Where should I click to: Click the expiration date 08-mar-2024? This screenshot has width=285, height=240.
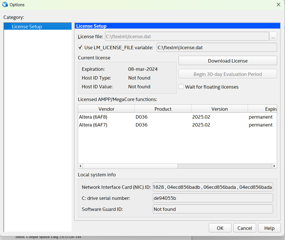[x=143, y=69]
